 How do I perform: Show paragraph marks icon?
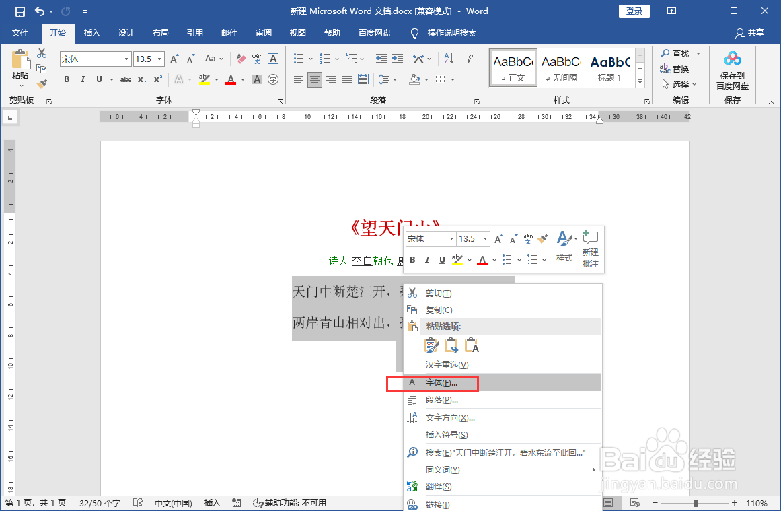[470, 59]
